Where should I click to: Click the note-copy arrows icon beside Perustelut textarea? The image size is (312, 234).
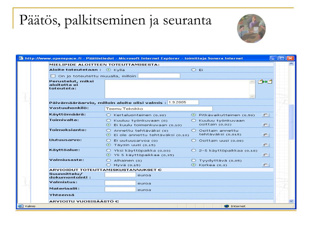(265, 82)
